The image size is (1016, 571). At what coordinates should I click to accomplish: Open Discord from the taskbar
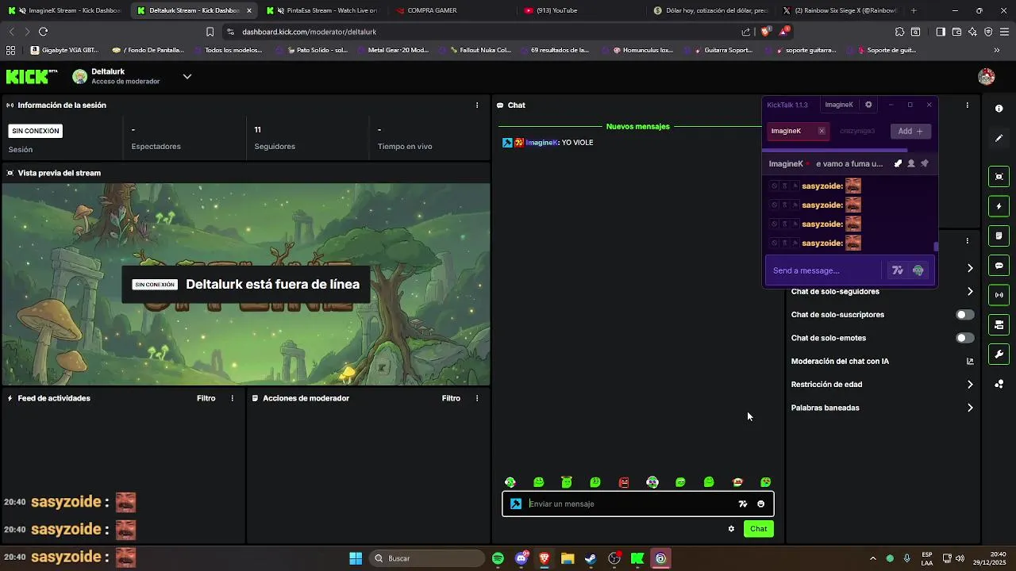click(x=521, y=558)
